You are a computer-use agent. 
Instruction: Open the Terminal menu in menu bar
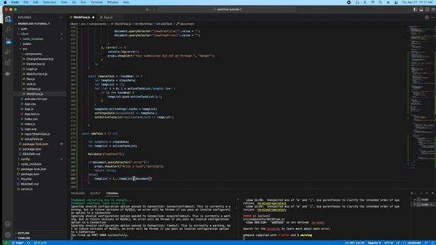click(x=97, y=2)
